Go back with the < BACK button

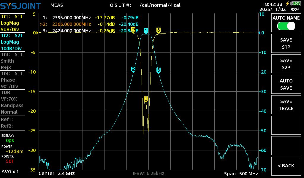pos(286,166)
